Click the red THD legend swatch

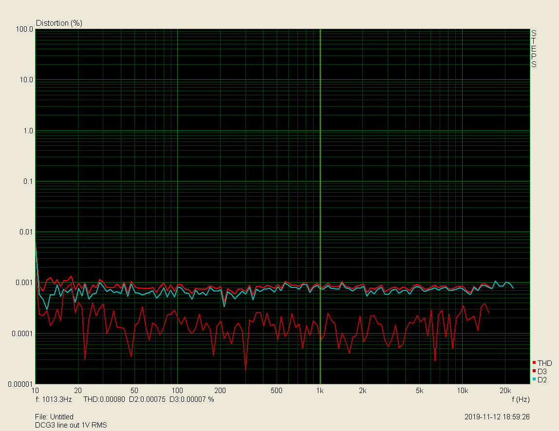(534, 362)
